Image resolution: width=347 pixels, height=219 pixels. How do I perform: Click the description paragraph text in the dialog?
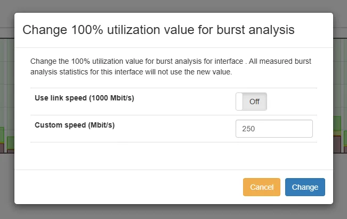[171, 66]
